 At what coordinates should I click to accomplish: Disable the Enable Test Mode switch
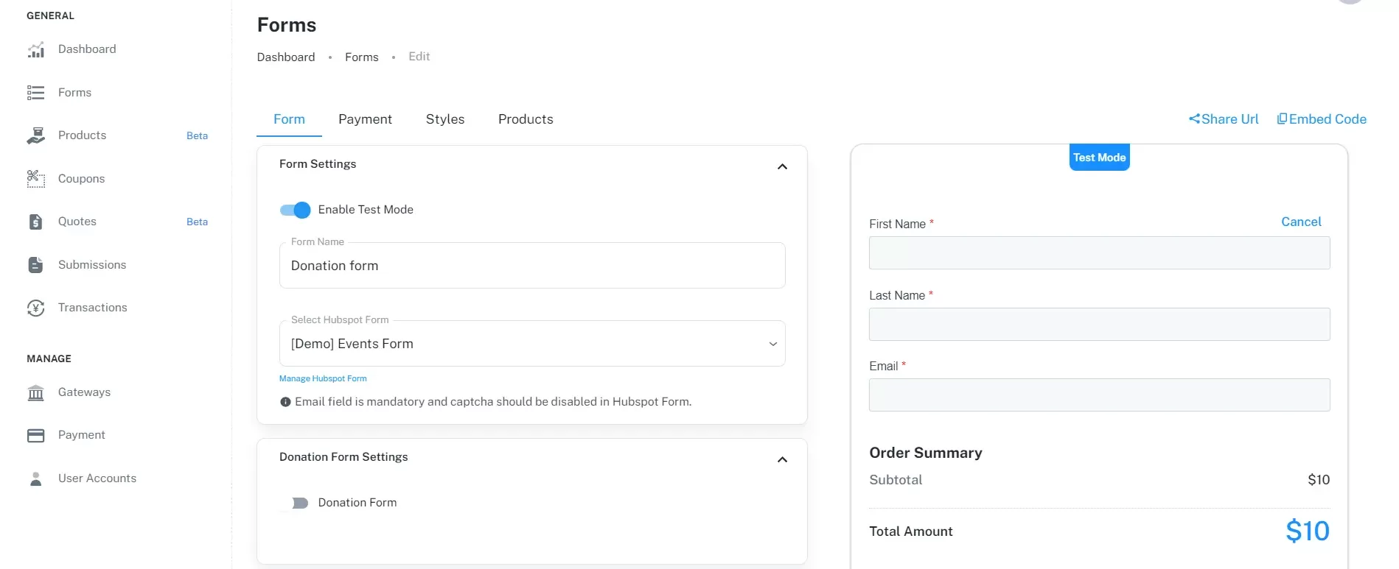click(296, 211)
